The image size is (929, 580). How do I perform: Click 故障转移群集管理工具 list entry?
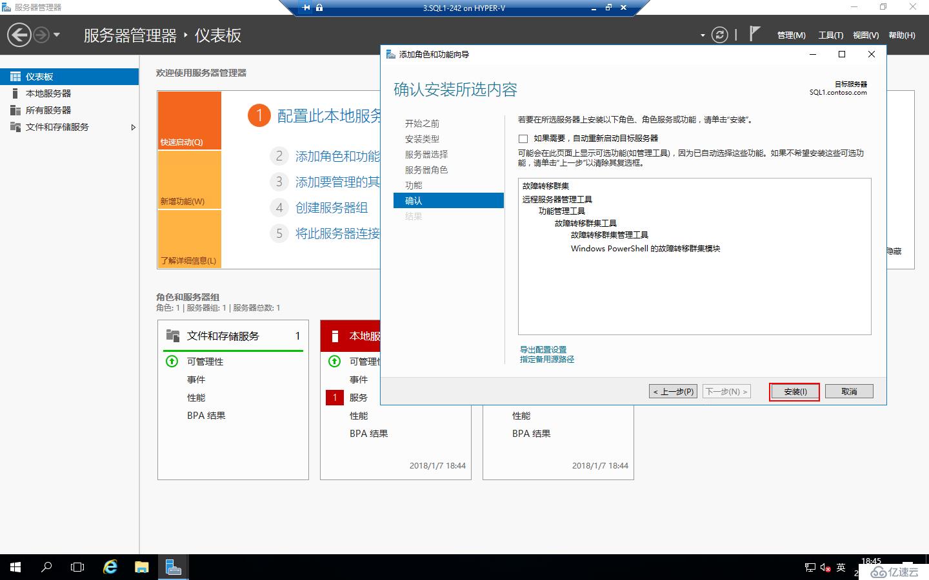pos(610,235)
